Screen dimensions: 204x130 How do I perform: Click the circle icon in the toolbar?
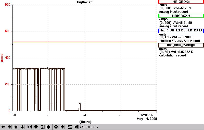(x=56, y=127)
